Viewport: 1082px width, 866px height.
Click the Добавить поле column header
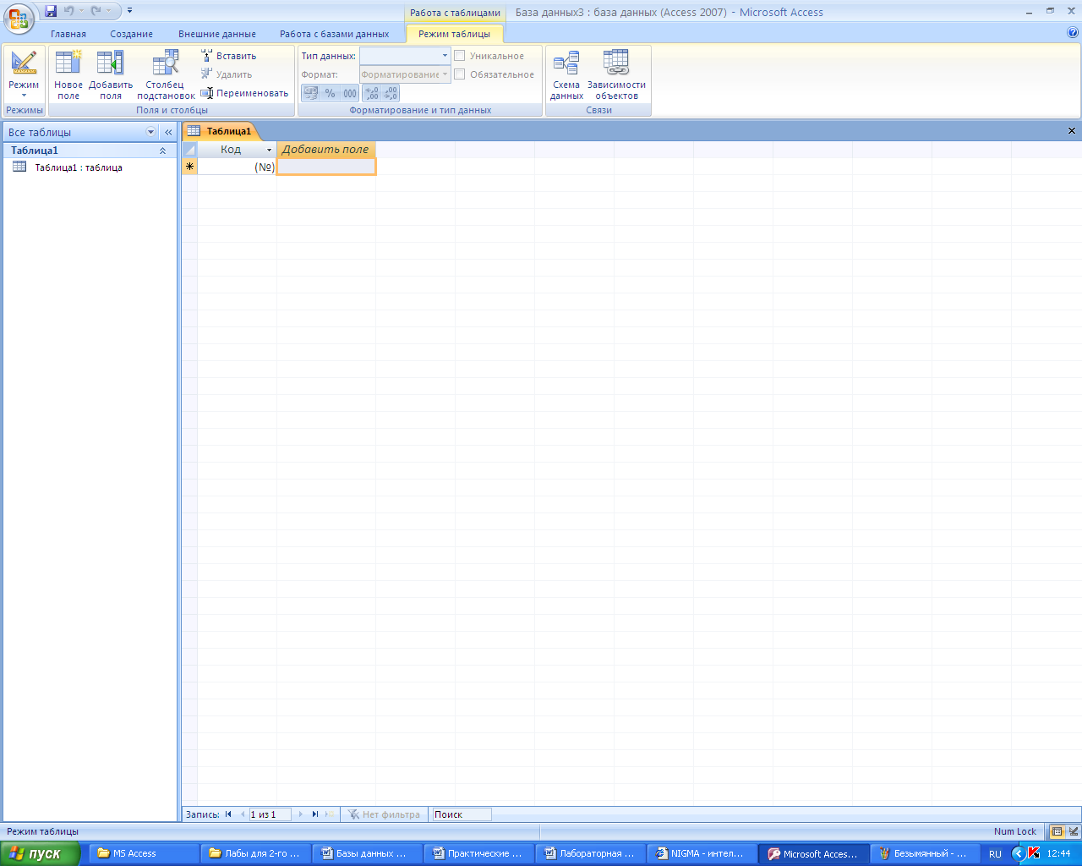click(x=326, y=150)
